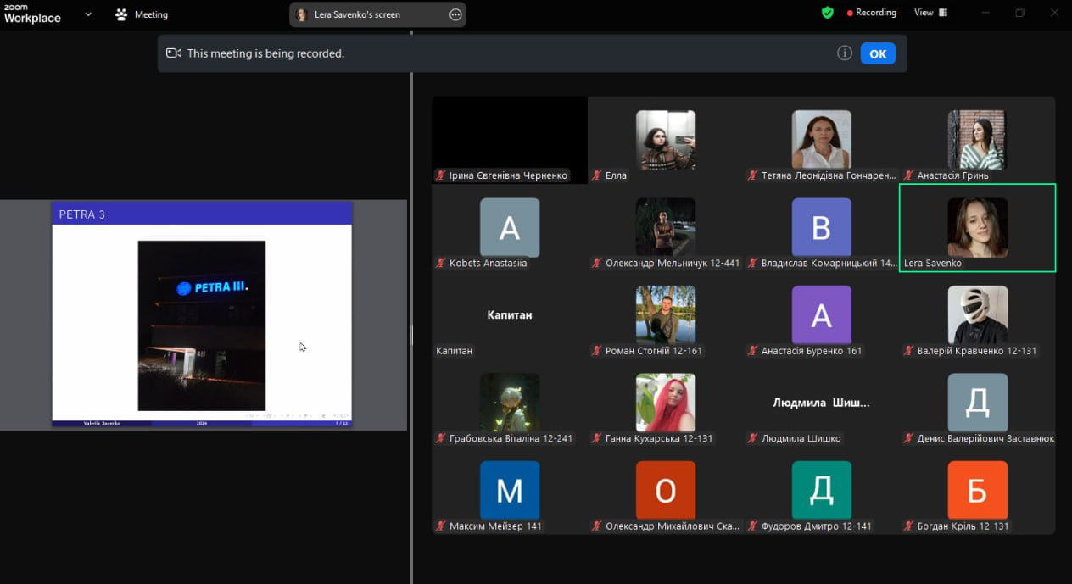The width and height of the screenshot is (1072, 584).
Task: Dismiss recording notice with OK button
Action: click(878, 53)
